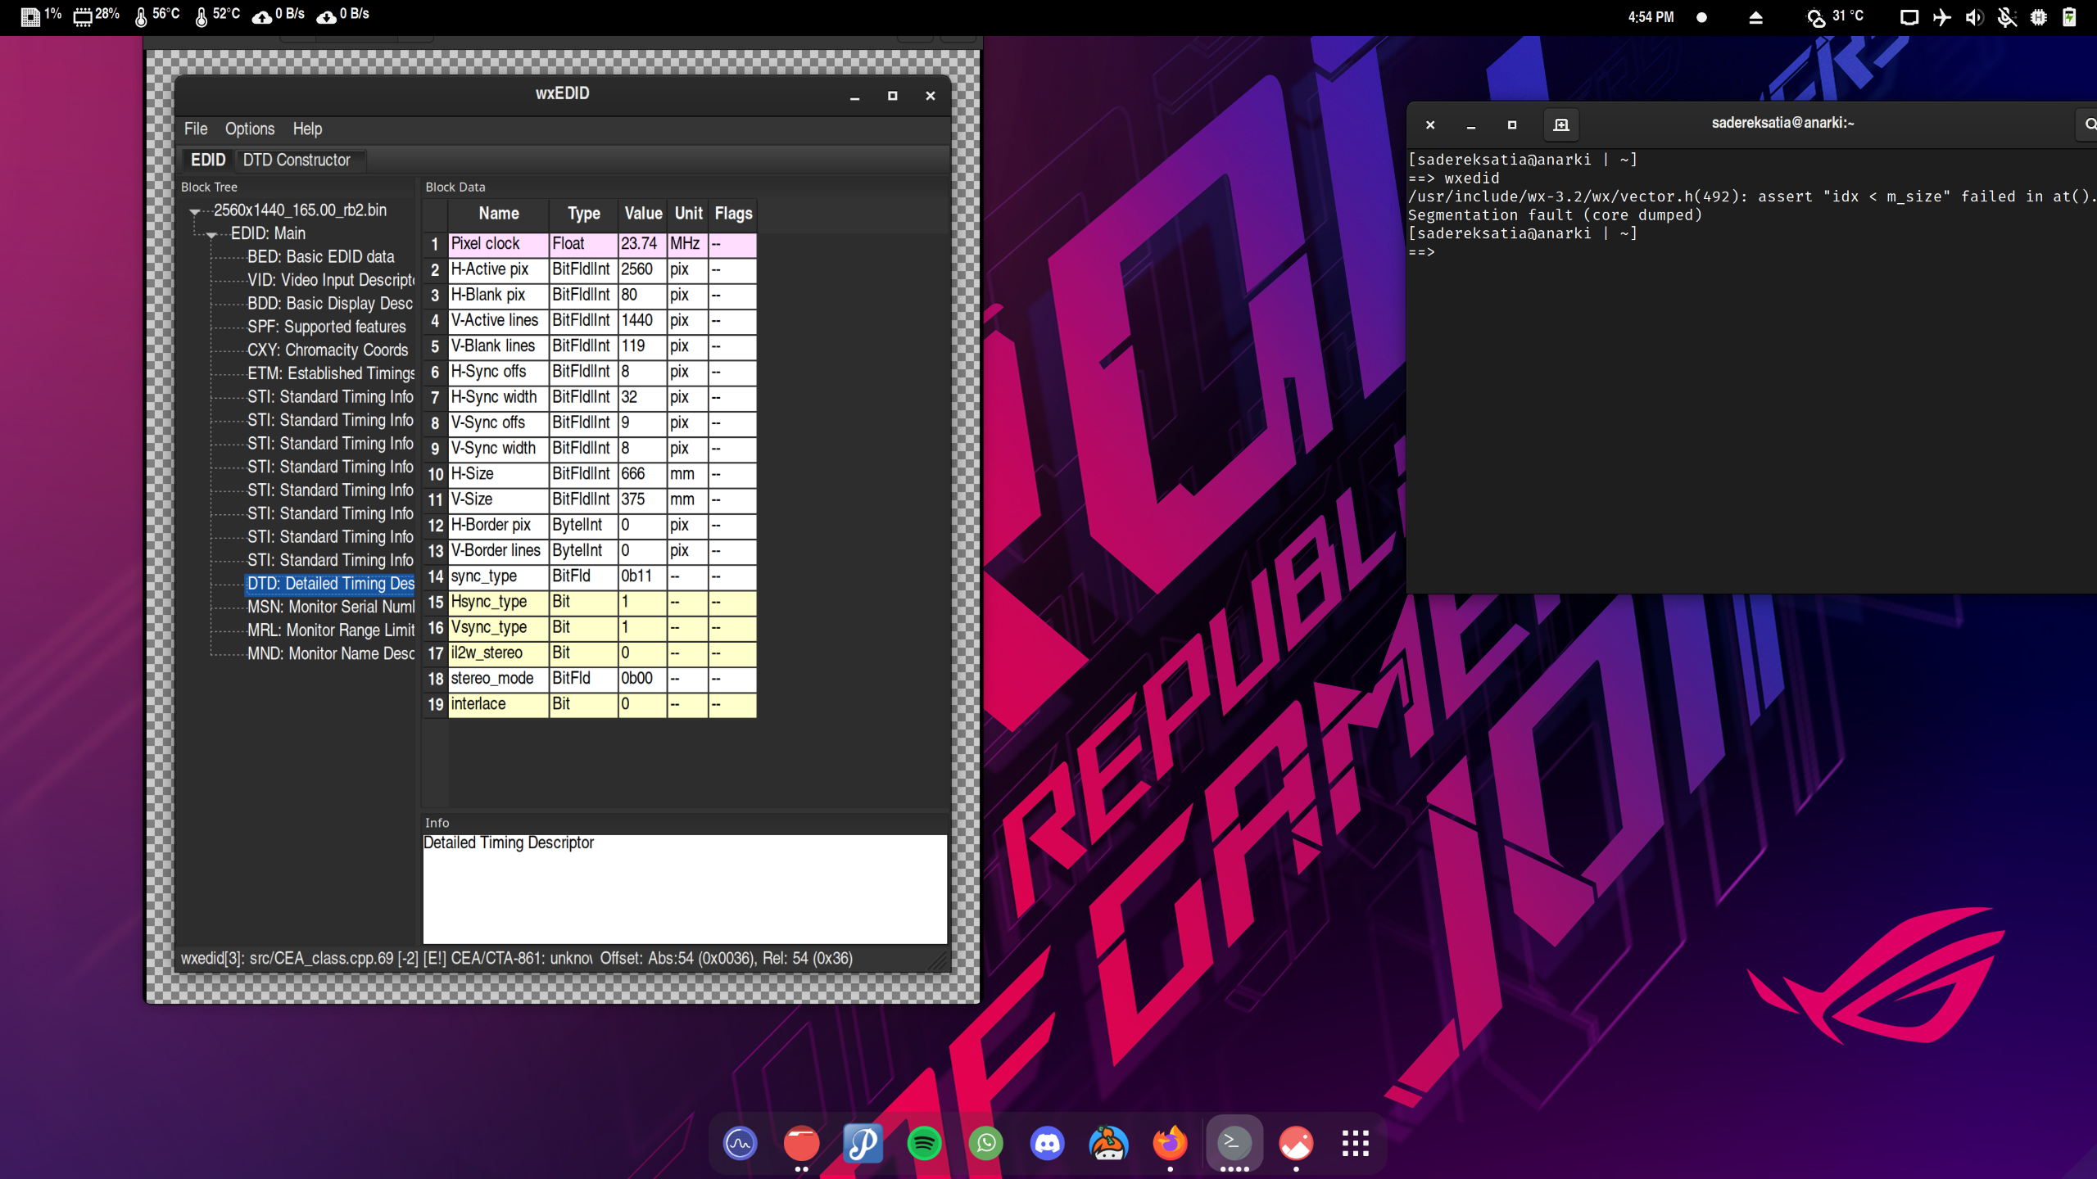
Task: Open the Help menu in wxEDID
Action: point(307,129)
